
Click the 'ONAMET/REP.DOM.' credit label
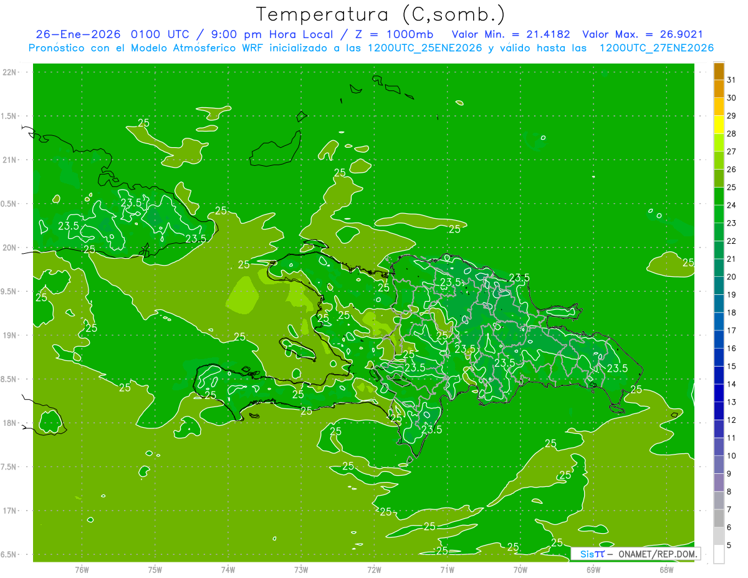[x=658, y=554]
